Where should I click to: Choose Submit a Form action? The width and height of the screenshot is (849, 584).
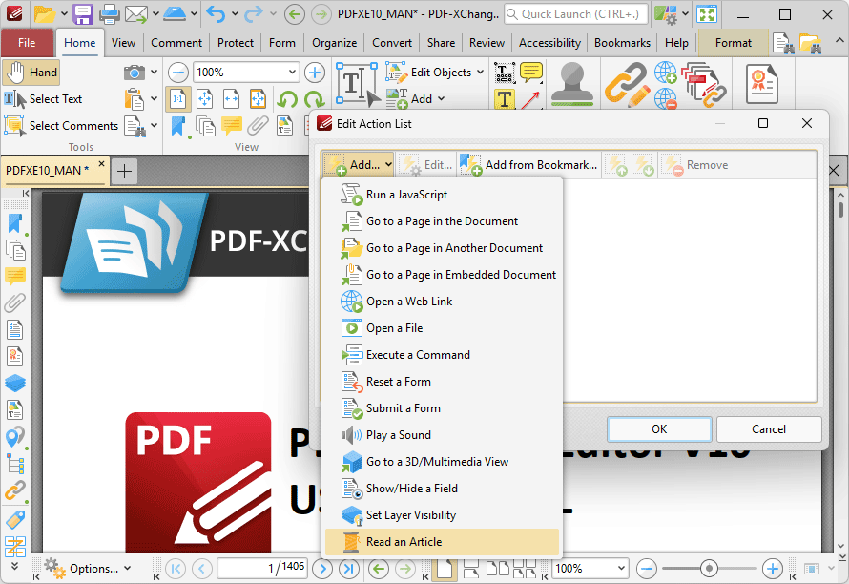coord(442,407)
